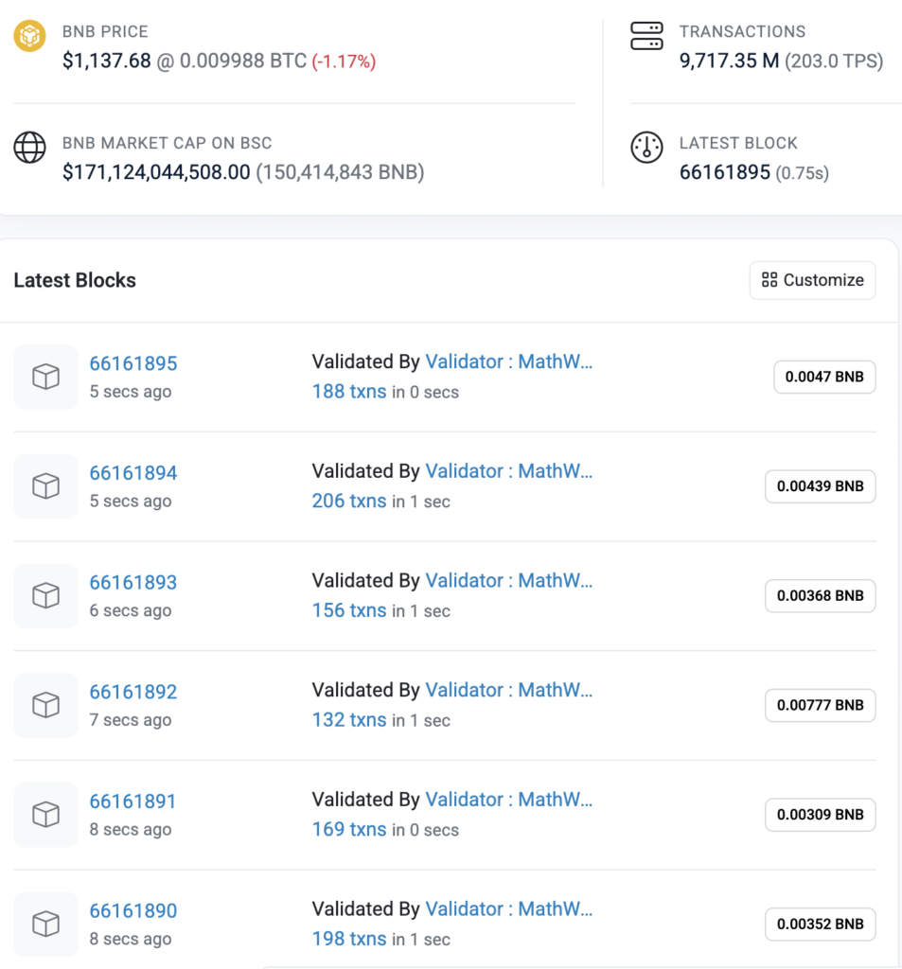Click the cube icon for block 66161891

point(45,815)
